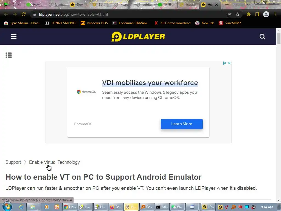Switch to the Settings tab
281x211 pixels.
pos(101,5)
